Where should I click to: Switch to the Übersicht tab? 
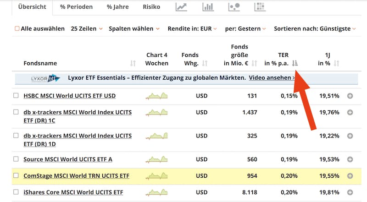coord(32,7)
